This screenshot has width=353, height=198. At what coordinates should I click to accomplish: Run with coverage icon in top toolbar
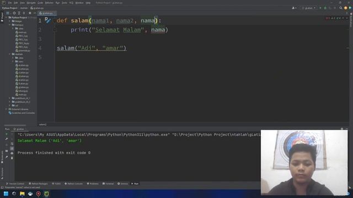330,8
